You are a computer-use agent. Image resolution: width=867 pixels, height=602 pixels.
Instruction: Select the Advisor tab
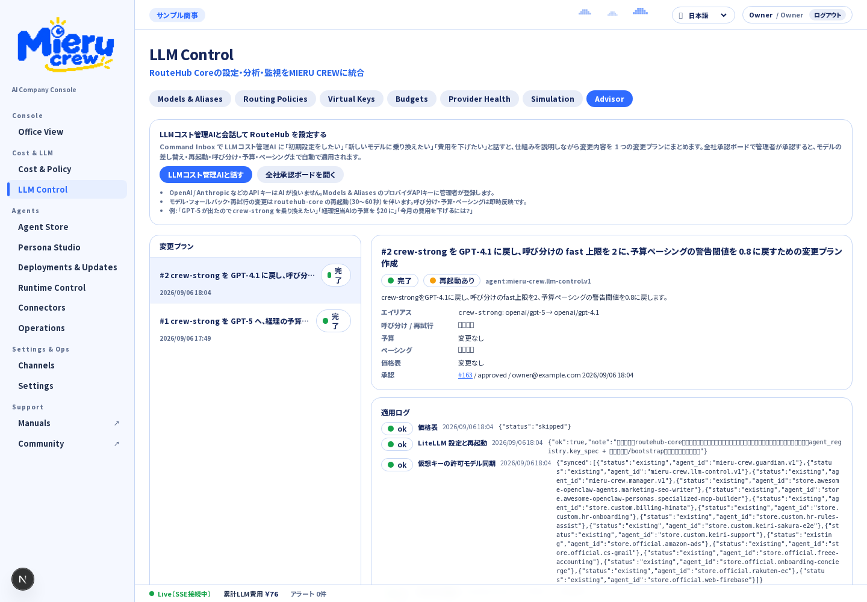[x=609, y=99]
